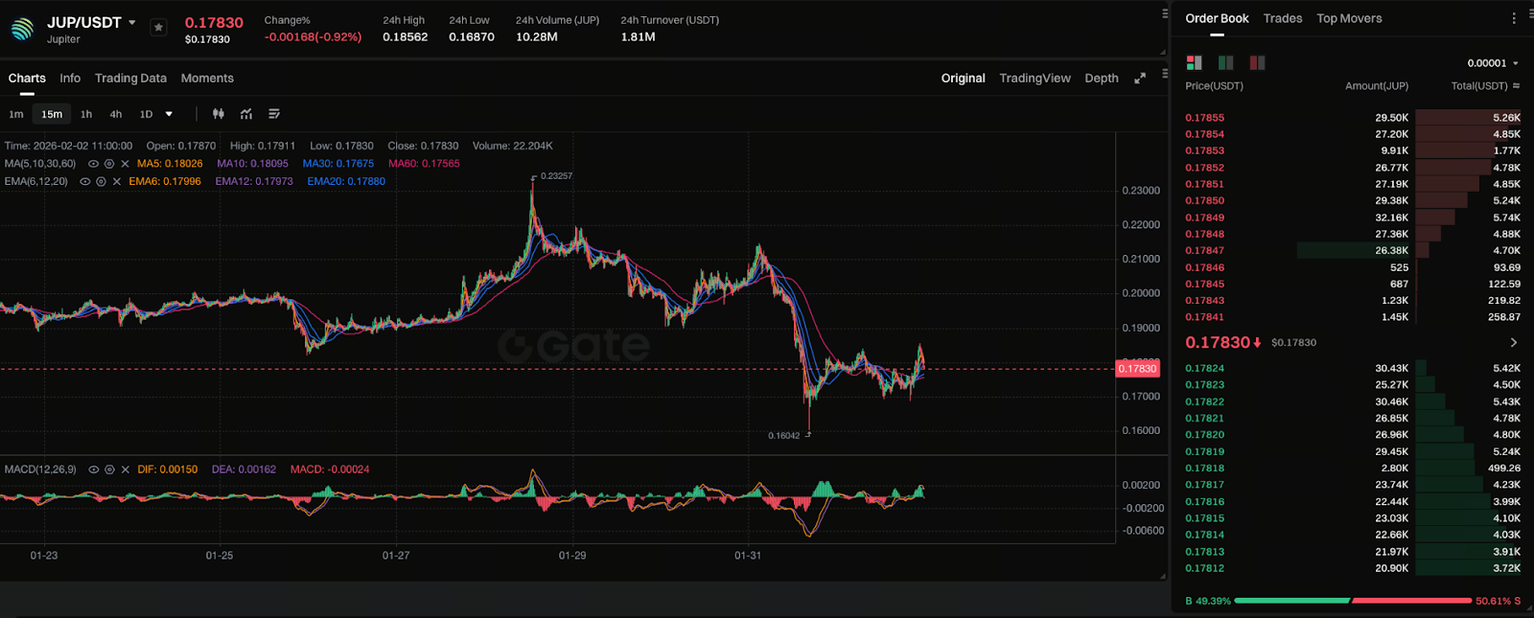This screenshot has height=618, width=1534.
Task: Expand more timeframe options arrow
Action: 169,114
